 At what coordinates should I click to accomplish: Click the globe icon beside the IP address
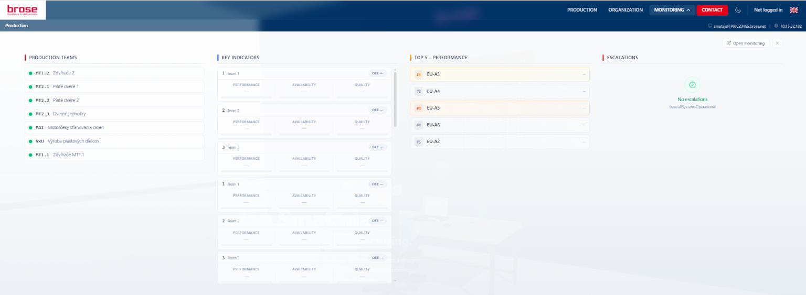[776, 26]
